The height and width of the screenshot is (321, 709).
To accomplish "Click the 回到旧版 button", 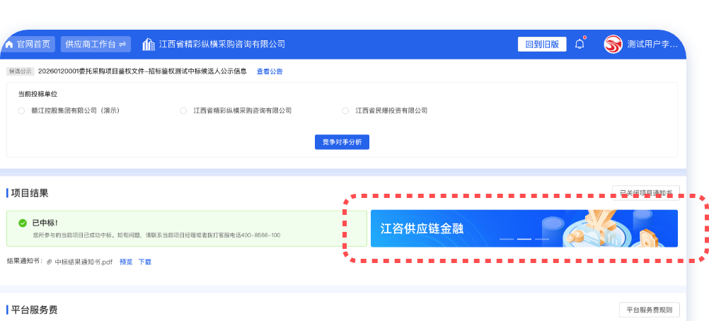I will 542,45.
